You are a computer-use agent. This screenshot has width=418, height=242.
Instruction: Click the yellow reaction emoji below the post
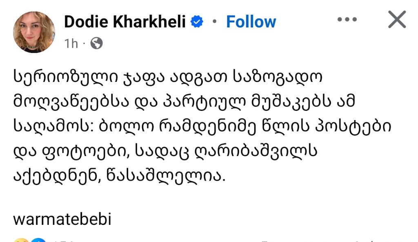(x=20, y=240)
